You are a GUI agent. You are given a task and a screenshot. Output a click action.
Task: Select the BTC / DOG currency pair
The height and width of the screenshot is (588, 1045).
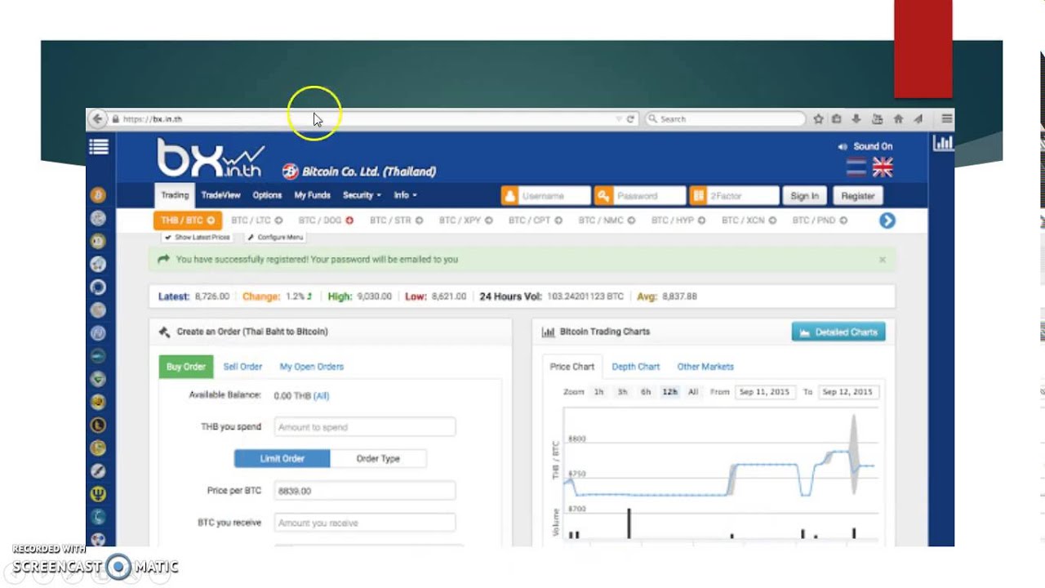pyautogui.click(x=326, y=220)
